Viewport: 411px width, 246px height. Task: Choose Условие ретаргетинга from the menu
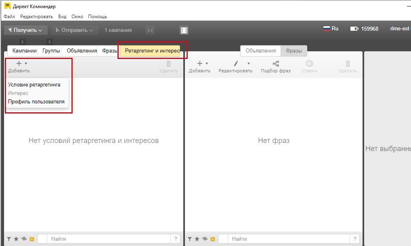pos(34,85)
